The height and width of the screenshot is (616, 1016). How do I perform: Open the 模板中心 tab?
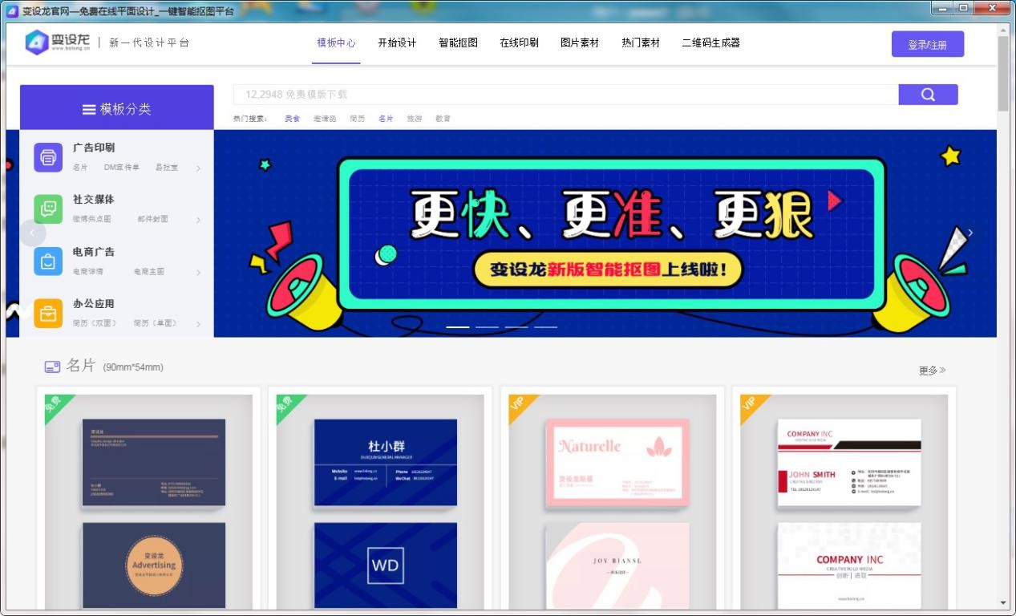click(x=336, y=43)
